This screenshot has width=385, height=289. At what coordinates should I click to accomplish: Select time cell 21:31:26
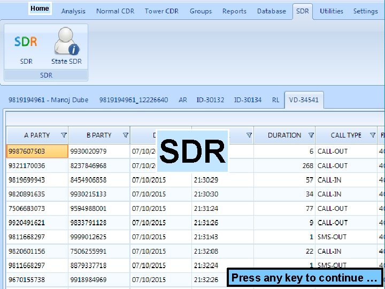pos(222,223)
